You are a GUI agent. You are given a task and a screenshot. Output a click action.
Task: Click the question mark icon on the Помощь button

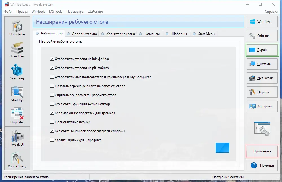(x=254, y=165)
